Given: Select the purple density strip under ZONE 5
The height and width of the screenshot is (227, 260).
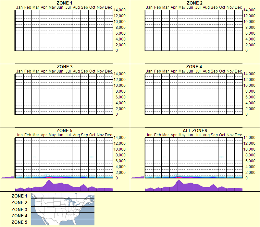Looking at the screenshot, I should (x=63, y=186).
